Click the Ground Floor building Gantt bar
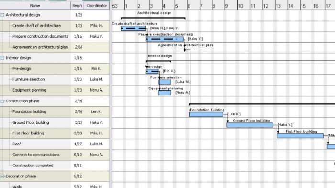The image size is (335, 188). click(x=250, y=125)
